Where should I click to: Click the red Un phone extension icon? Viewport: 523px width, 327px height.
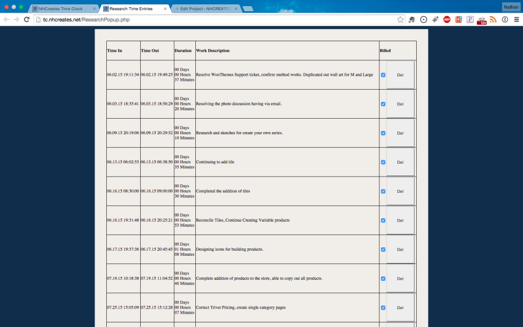coord(482,21)
